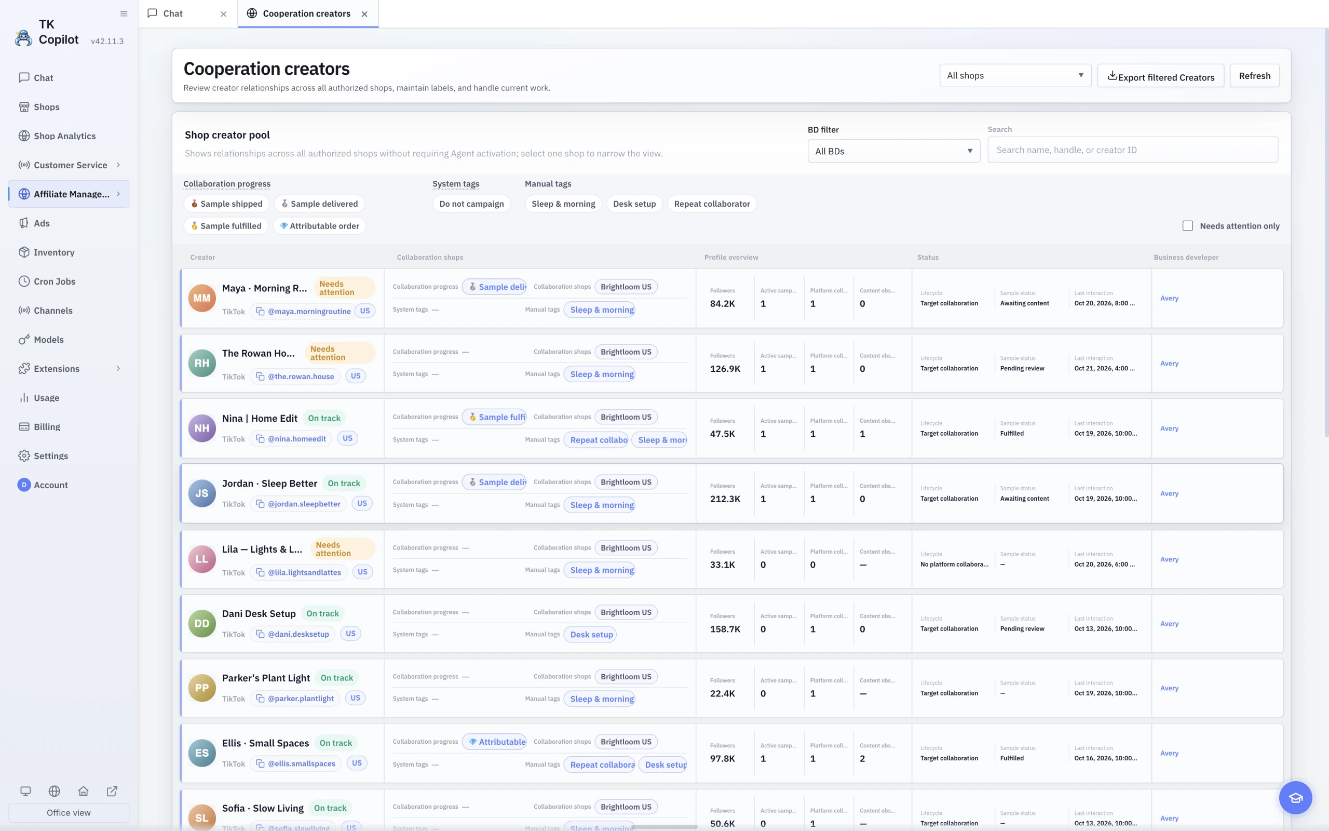
Task: Open Settings in the sidebar
Action: (x=69, y=455)
